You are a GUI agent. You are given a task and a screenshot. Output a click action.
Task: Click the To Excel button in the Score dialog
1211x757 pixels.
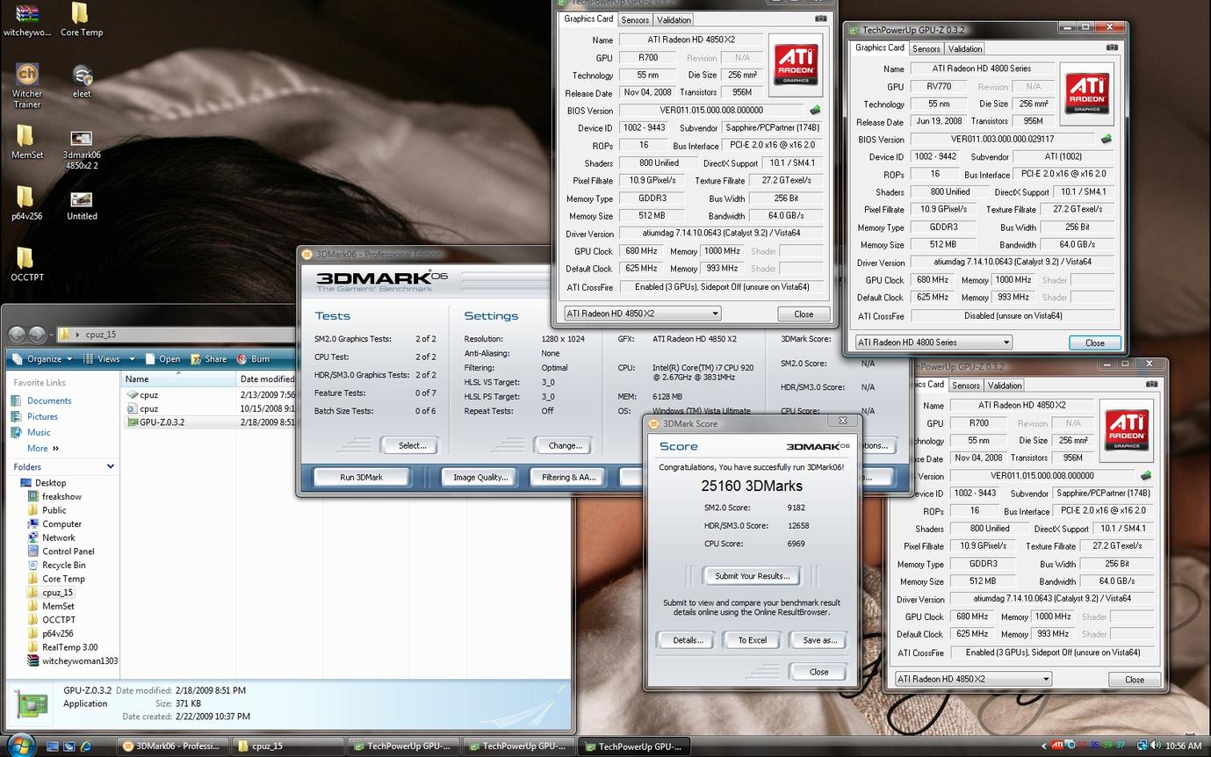[753, 640]
